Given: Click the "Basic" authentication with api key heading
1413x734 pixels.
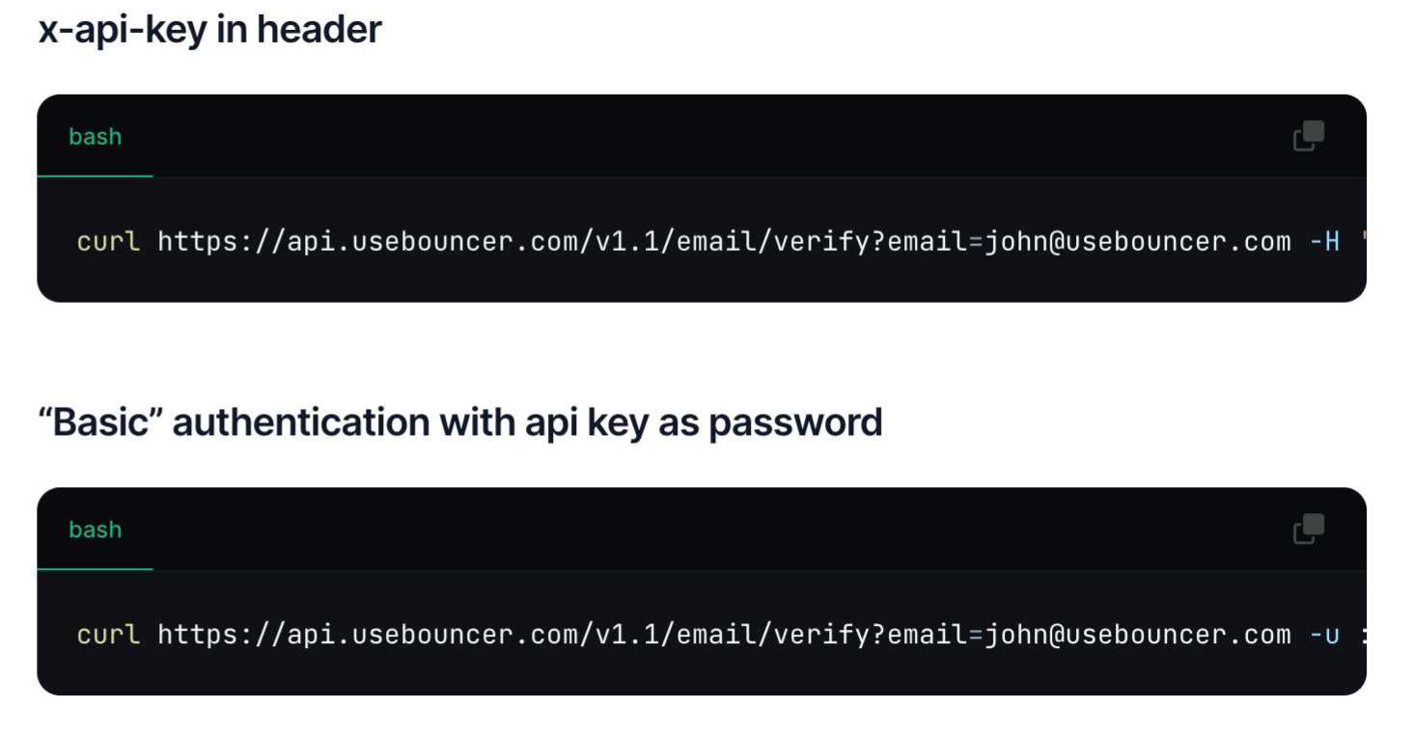Looking at the screenshot, I should [459, 422].
